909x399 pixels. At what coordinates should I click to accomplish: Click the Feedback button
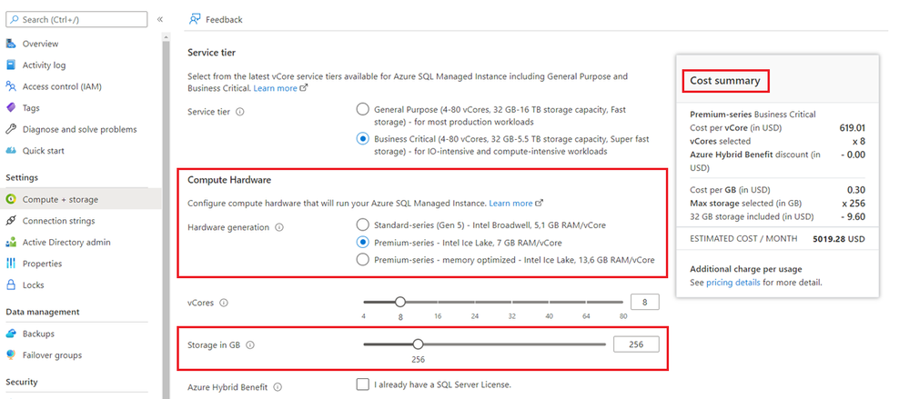[216, 20]
